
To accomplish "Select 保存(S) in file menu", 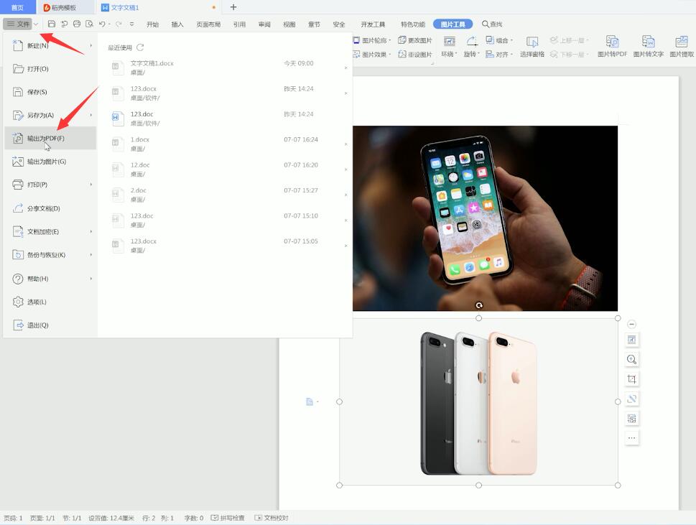I will [x=50, y=92].
